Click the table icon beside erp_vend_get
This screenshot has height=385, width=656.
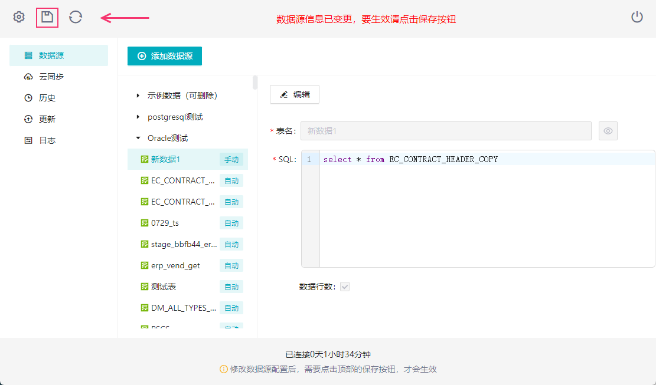(x=144, y=265)
